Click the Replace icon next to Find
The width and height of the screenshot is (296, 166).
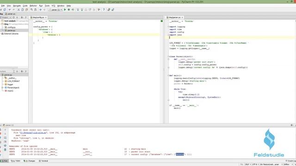36,10
